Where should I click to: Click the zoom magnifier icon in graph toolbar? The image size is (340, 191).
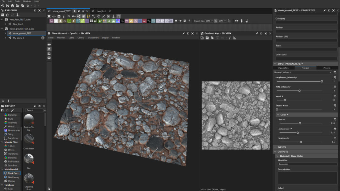69,16
